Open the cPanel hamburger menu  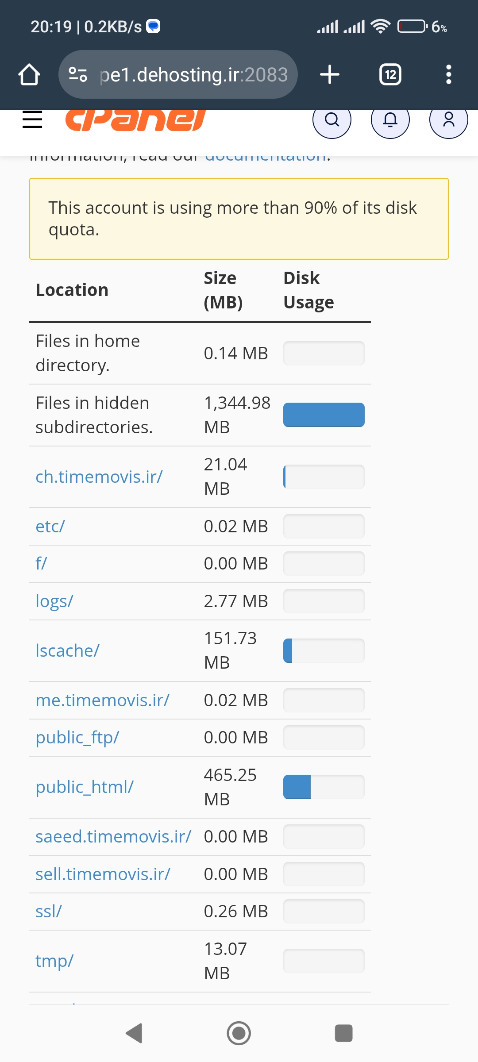32,119
